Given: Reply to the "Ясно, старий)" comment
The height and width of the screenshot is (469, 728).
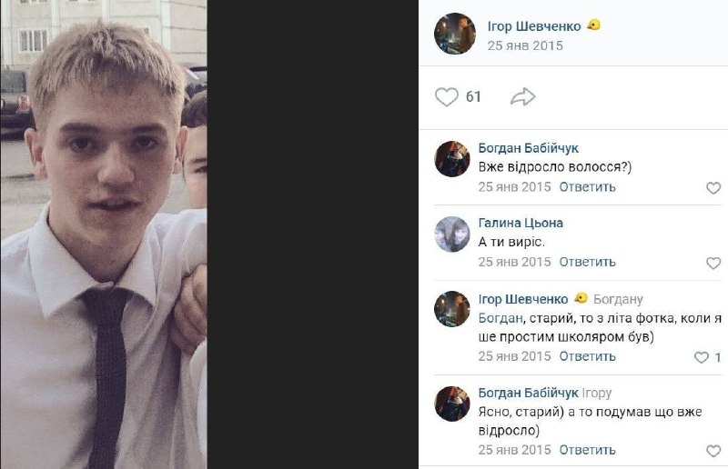Looking at the screenshot, I should coord(587,450).
